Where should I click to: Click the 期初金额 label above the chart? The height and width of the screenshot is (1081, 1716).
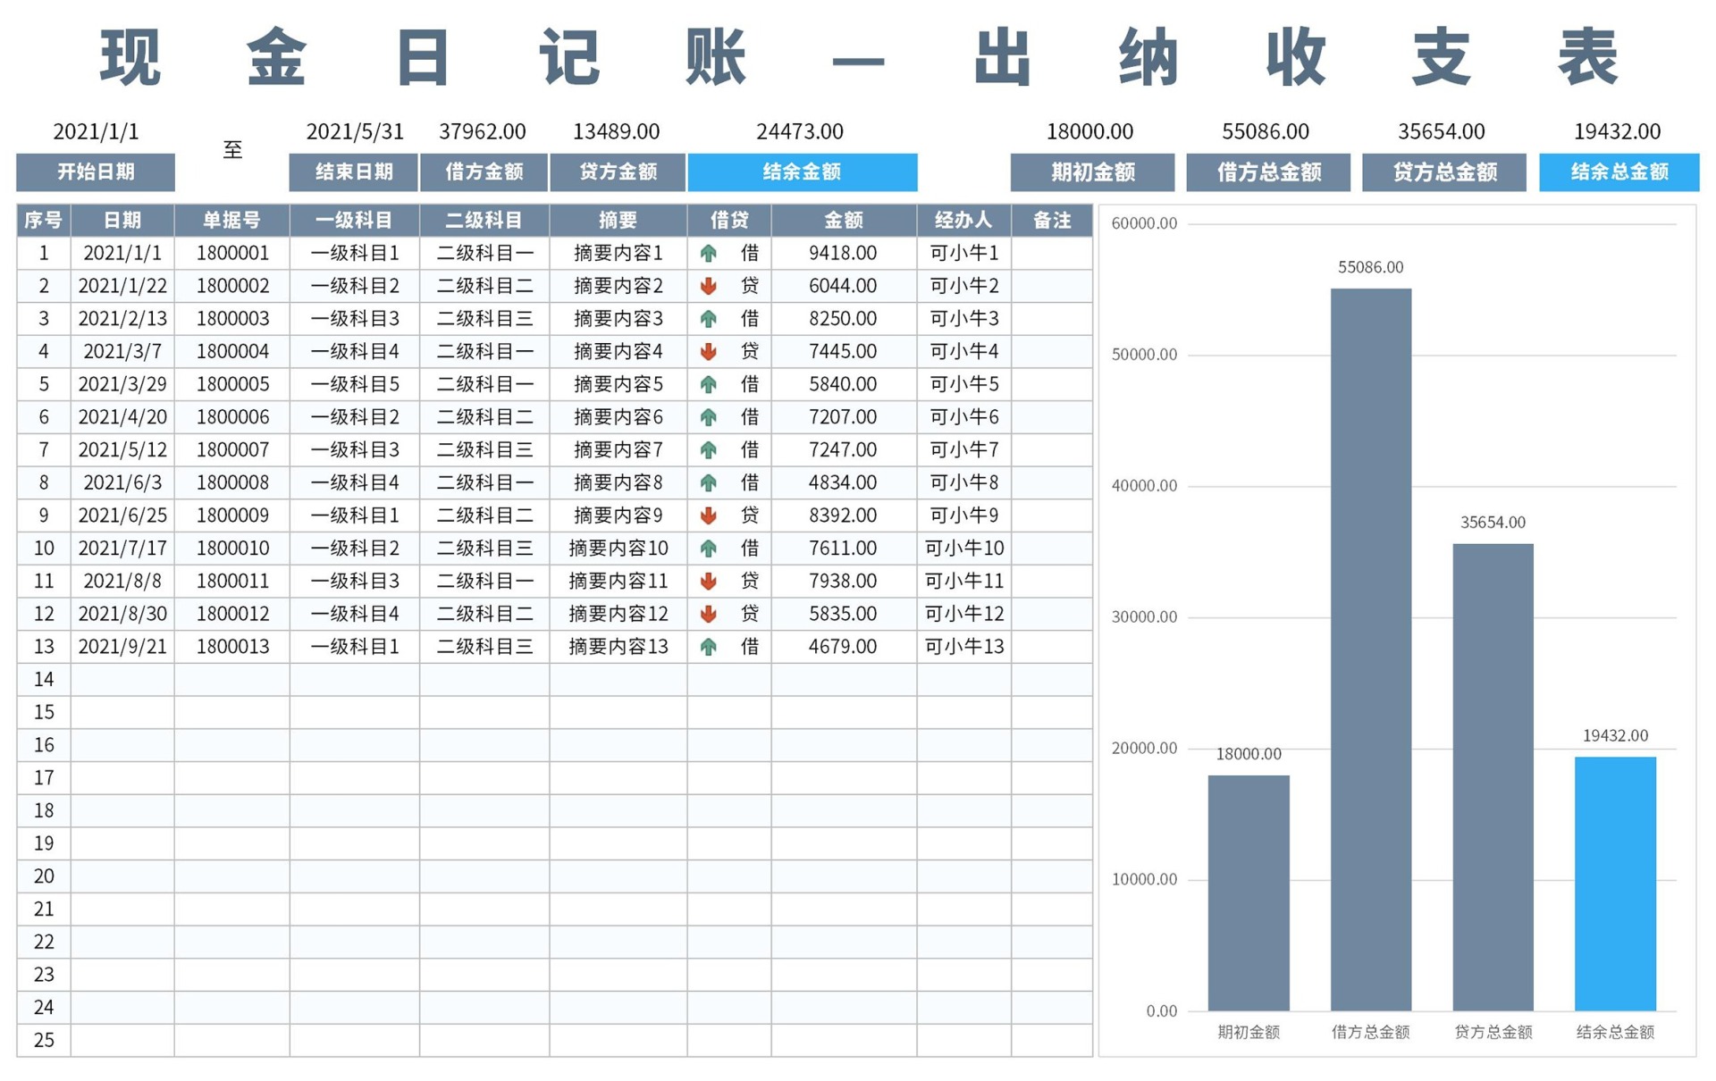point(1092,172)
